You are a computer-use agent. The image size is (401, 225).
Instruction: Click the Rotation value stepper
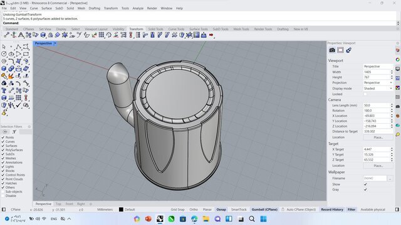point(392,111)
